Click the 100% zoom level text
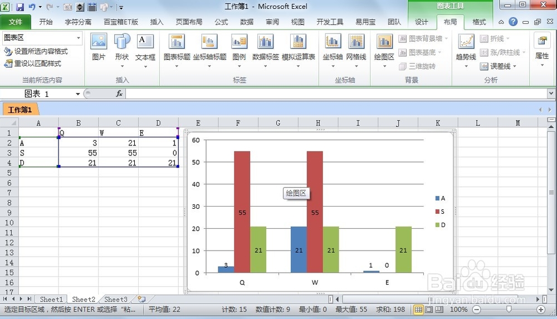The height and width of the screenshot is (319, 557). [x=458, y=310]
